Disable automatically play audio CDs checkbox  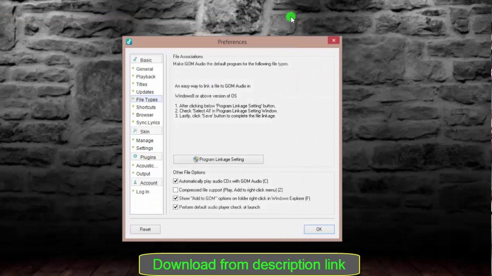coord(176,181)
